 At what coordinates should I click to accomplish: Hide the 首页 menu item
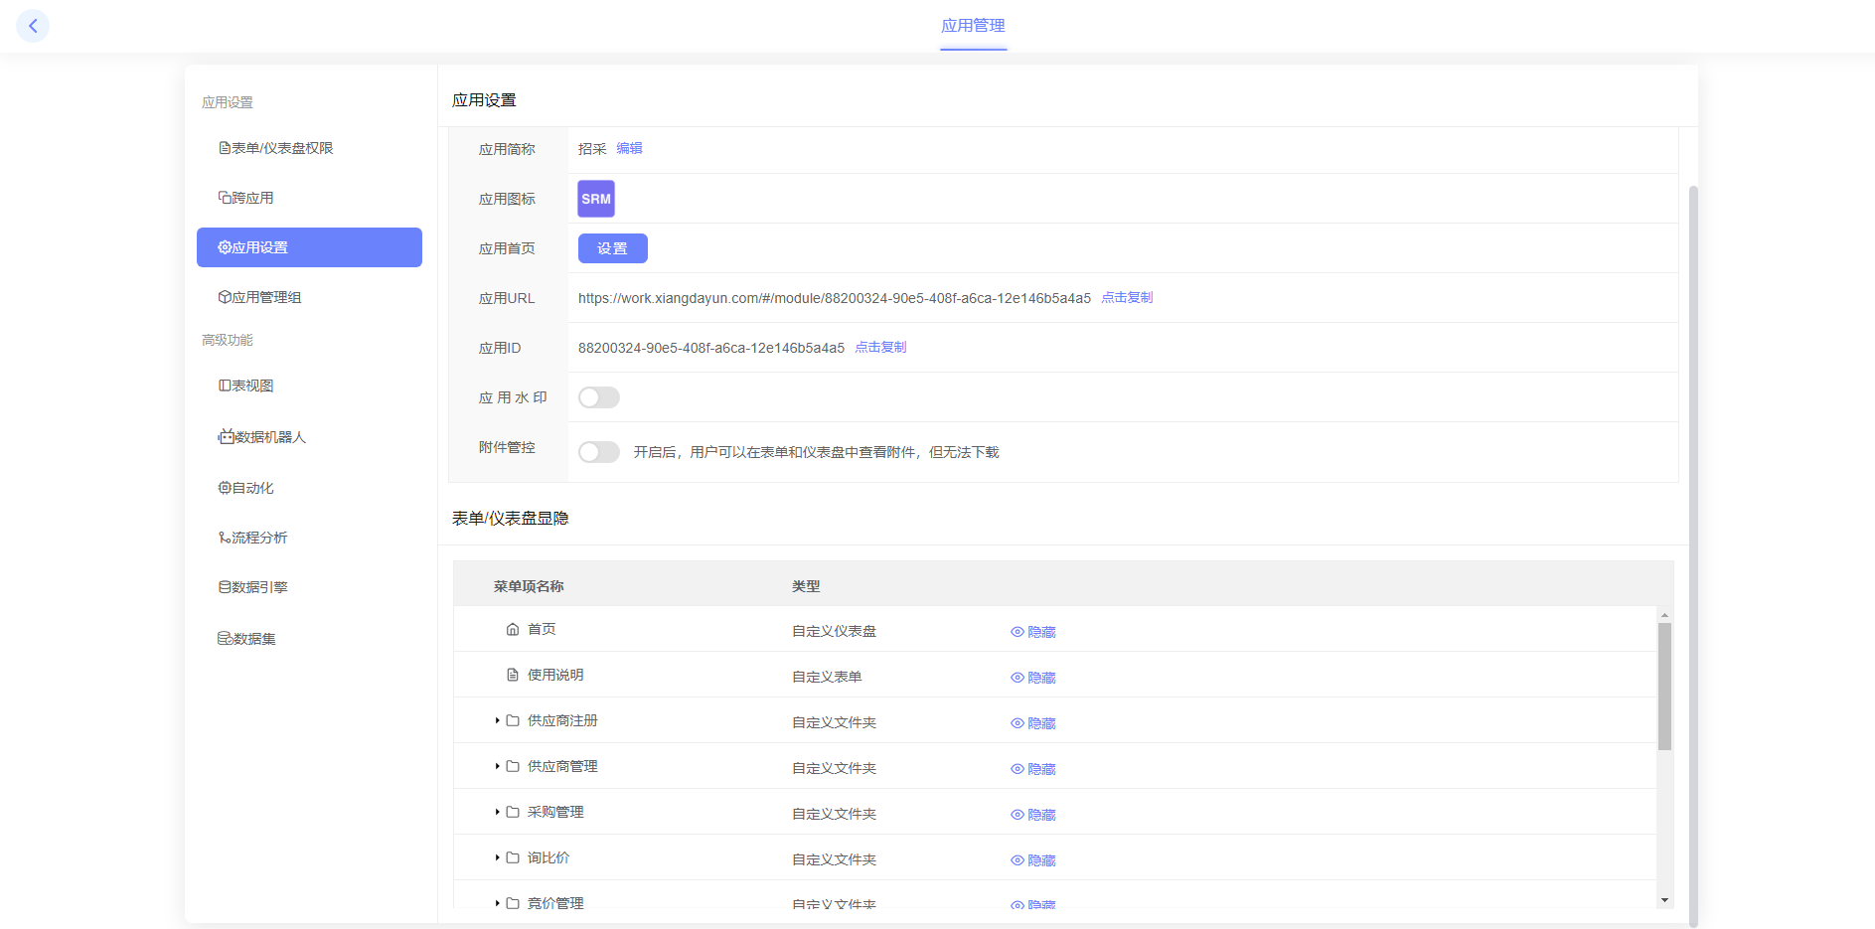(1033, 632)
